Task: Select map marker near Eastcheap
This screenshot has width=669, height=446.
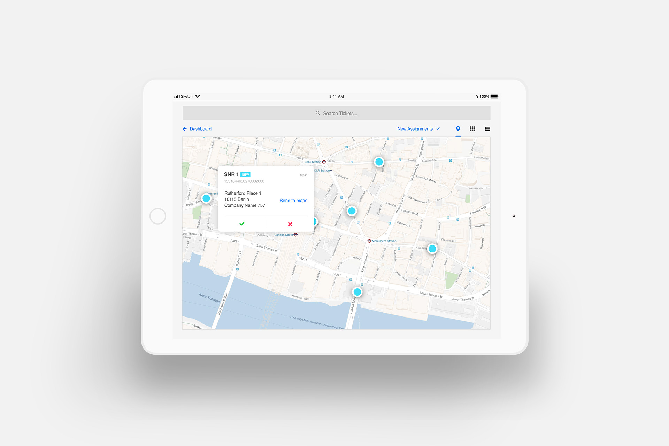Action: 432,249
